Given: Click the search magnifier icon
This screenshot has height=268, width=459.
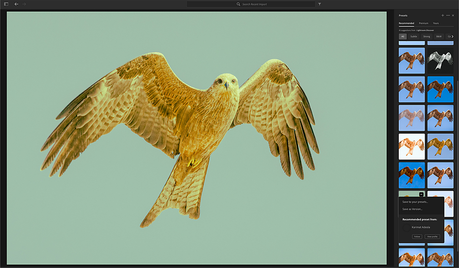Looking at the screenshot, I should [238, 4].
